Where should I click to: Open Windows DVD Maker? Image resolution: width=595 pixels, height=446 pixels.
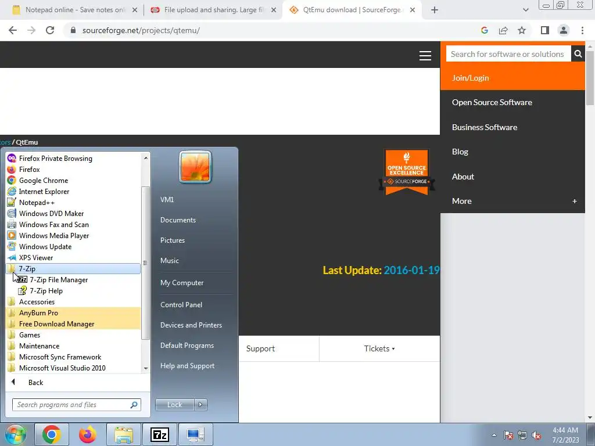(51, 214)
